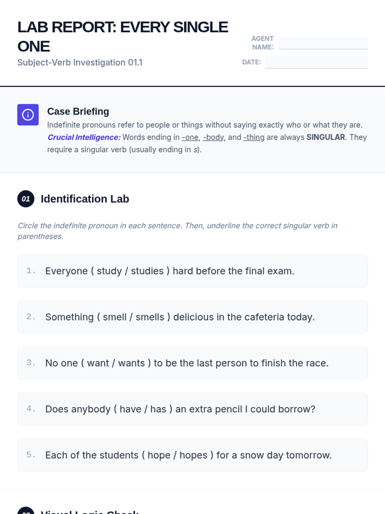Click 'Something' in the second sentence
The image size is (385, 514).
tap(69, 317)
